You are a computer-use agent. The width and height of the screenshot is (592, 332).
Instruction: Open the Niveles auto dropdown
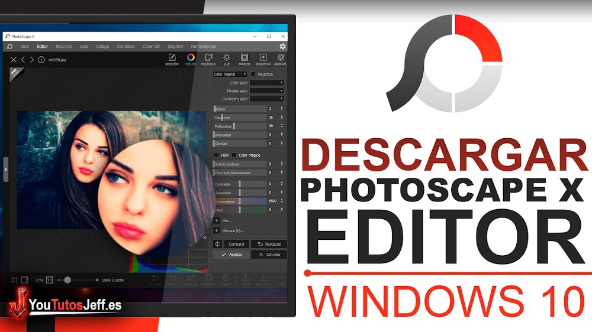[x=266, y=91]
